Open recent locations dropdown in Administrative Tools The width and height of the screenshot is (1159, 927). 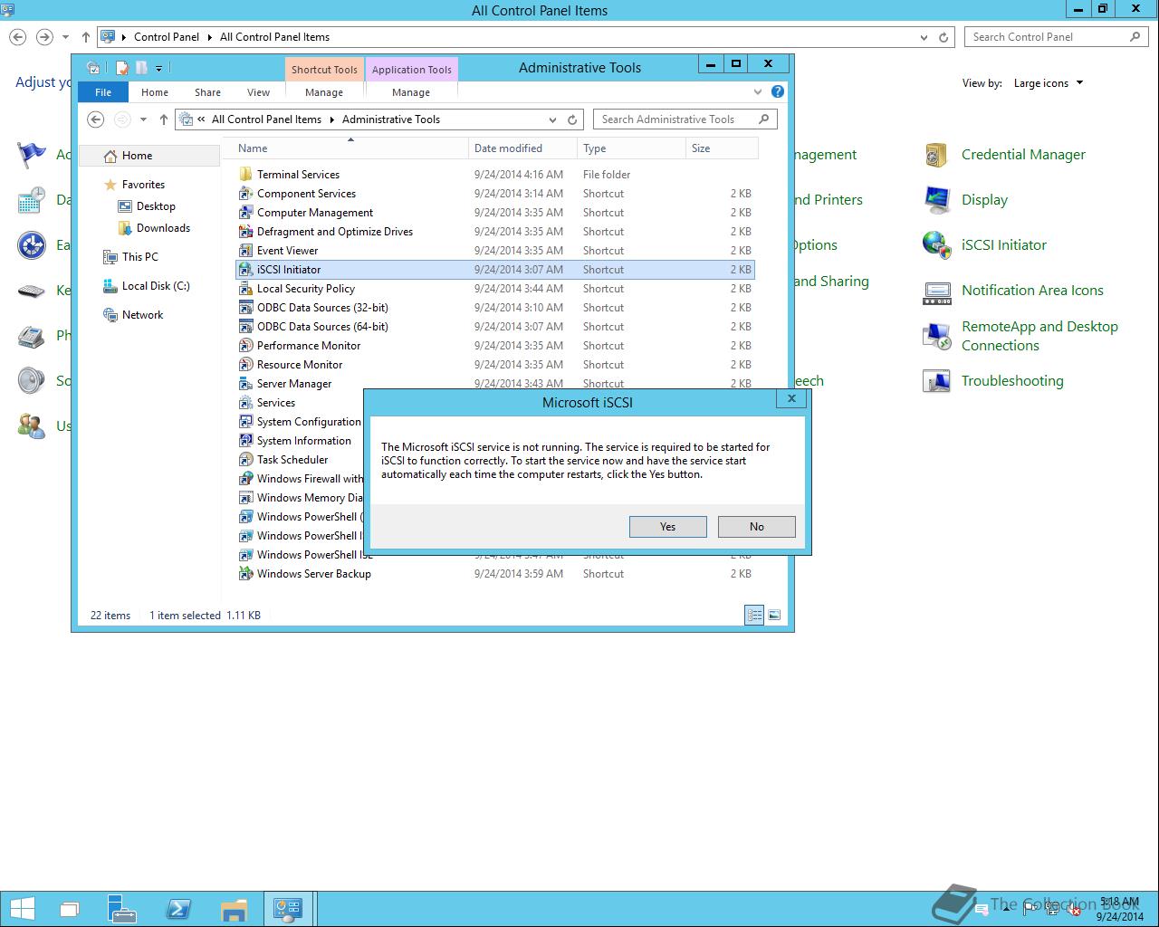click(x=143, y=119)
